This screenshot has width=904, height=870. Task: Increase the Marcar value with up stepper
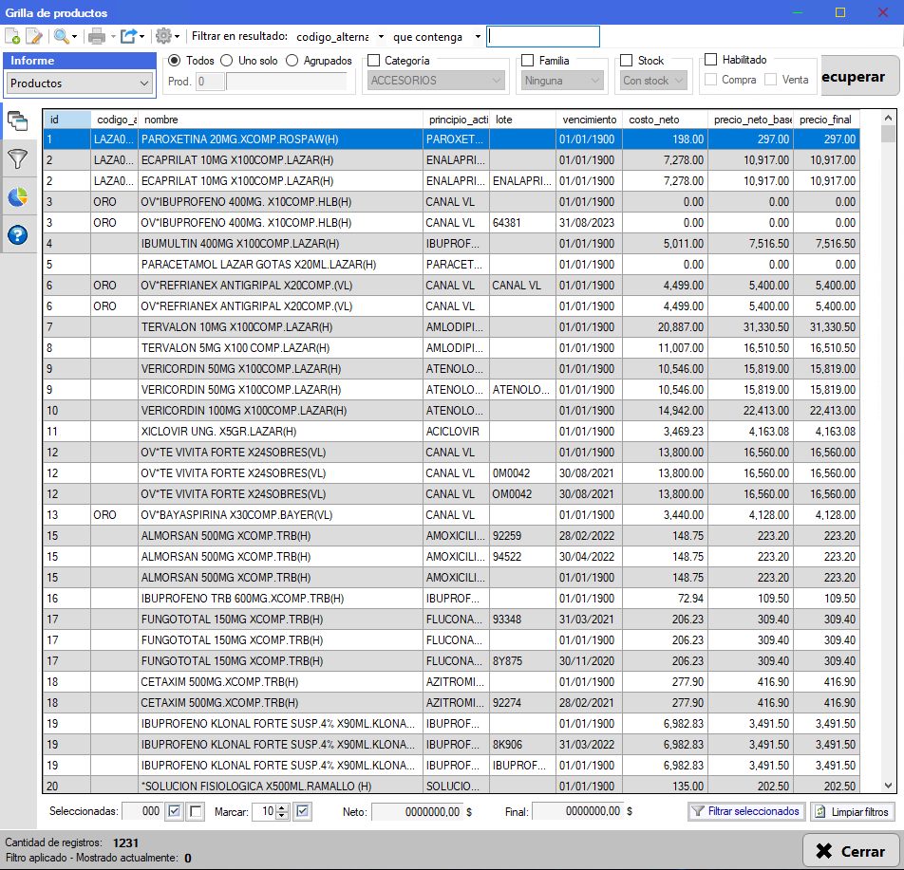point(282,807)
